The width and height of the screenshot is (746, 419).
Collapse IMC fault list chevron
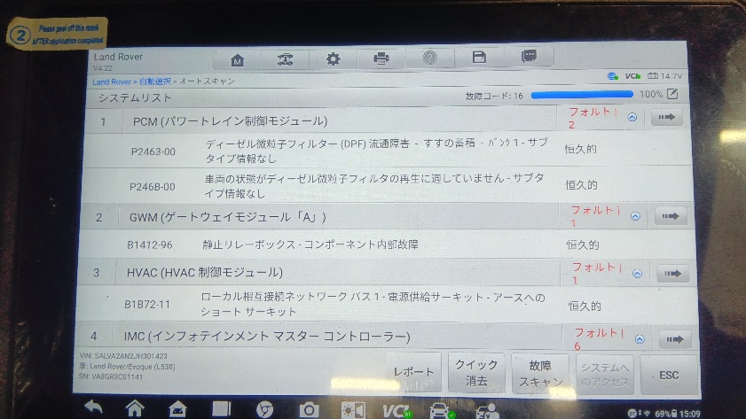click(x=640, y=339)
